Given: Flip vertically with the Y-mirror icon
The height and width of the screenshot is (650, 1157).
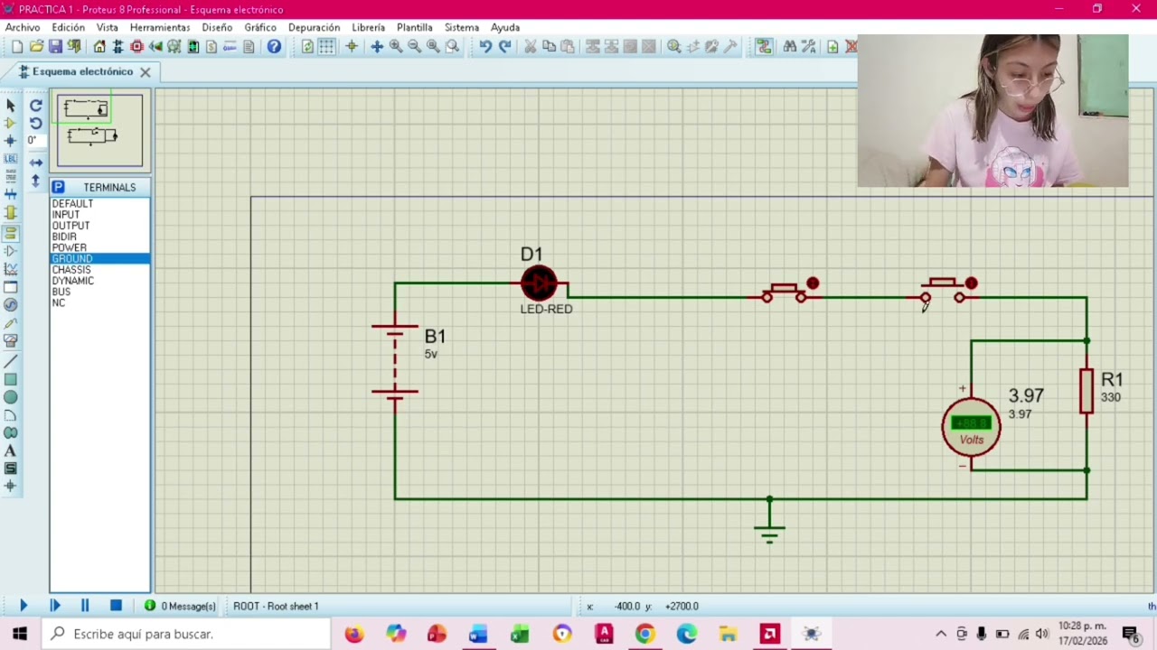Looking at the screenshot, I should coord(36,181).
